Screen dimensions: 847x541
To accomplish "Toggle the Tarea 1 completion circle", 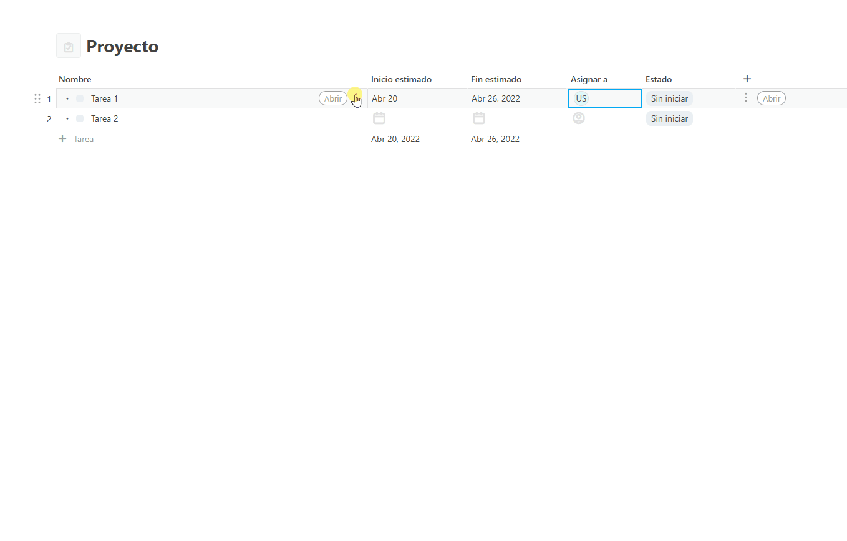I will pyautogui.click(x=80, y=98).
